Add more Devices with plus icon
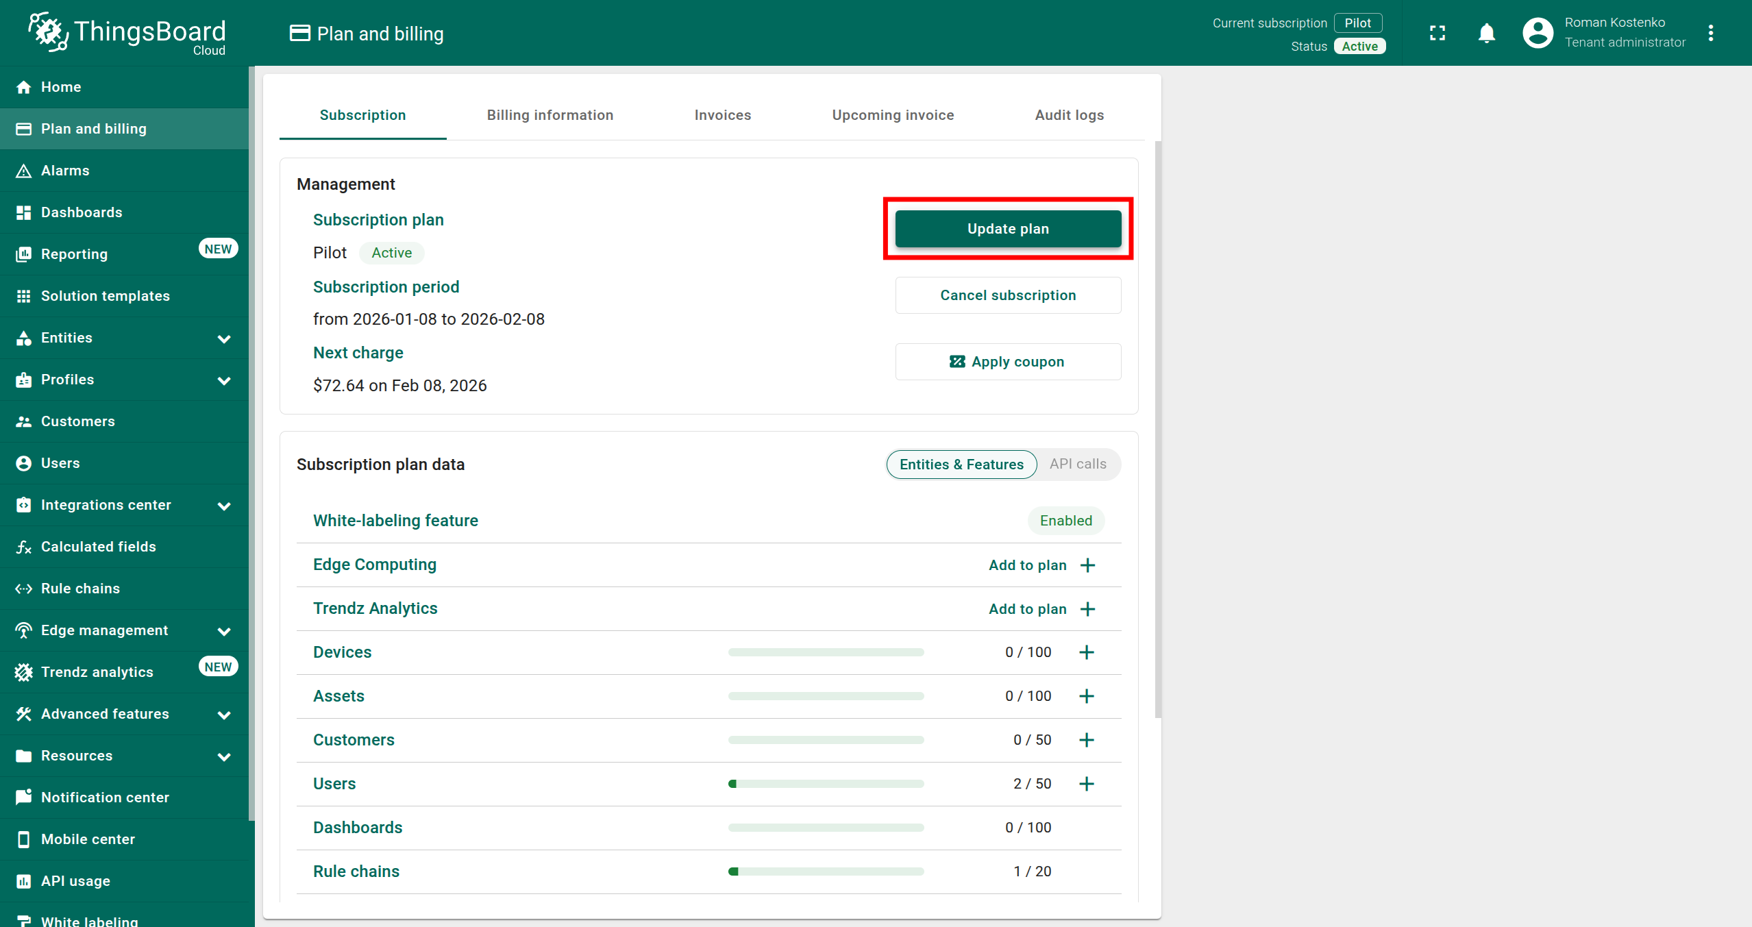1752x927 pixels. (x=1087, y=652)
